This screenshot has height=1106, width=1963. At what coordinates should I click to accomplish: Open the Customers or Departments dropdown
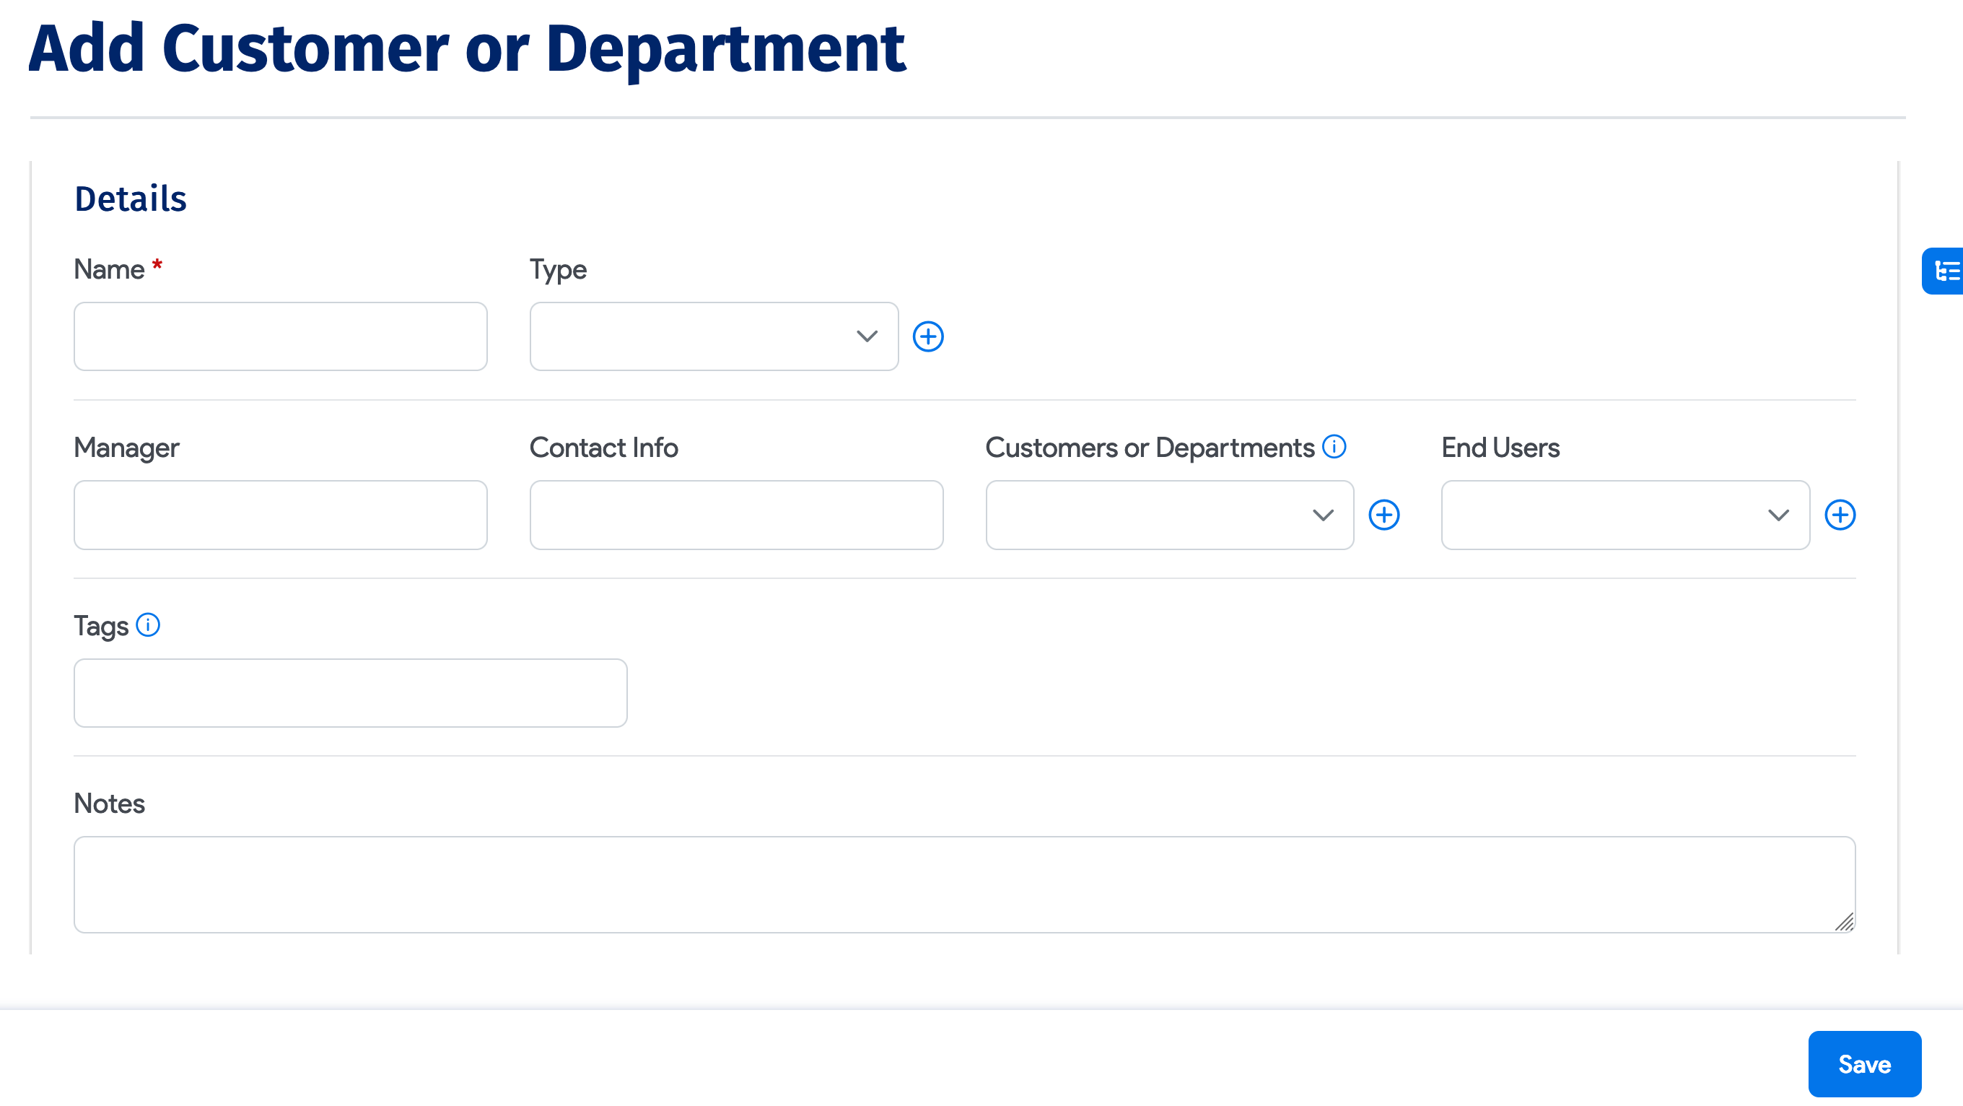(1323, 515)
